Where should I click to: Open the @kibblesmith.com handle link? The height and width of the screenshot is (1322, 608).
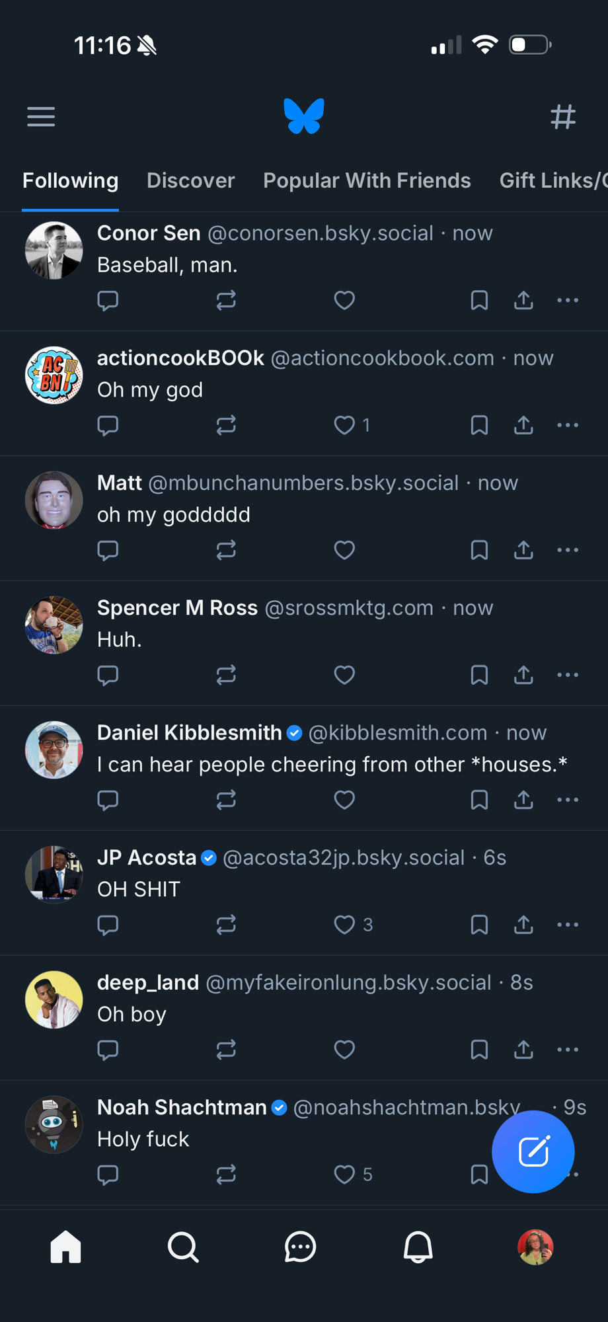398,732
